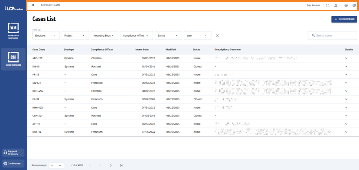359x170 pixels.
Task: Open the help question mark icon
Action: 335,6
